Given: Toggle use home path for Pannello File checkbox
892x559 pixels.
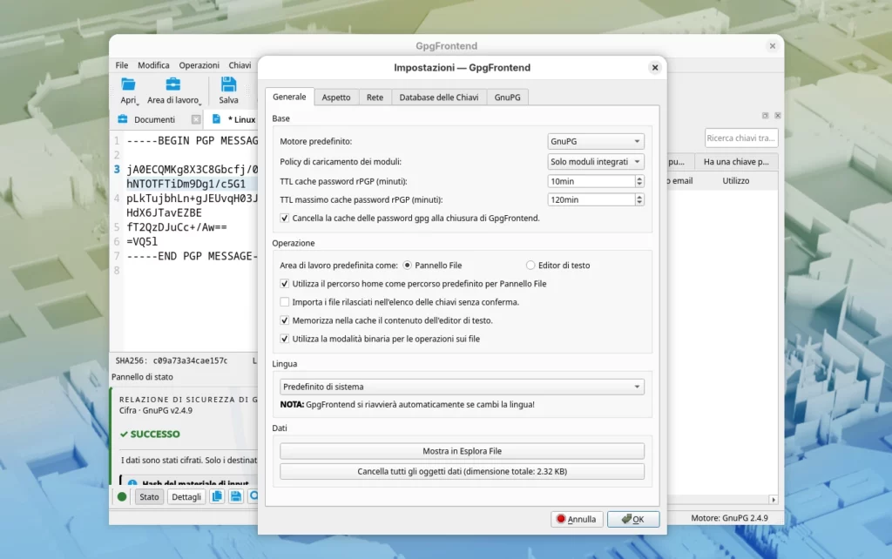Looking at the screenshot, I should click(x=285, y=283).
